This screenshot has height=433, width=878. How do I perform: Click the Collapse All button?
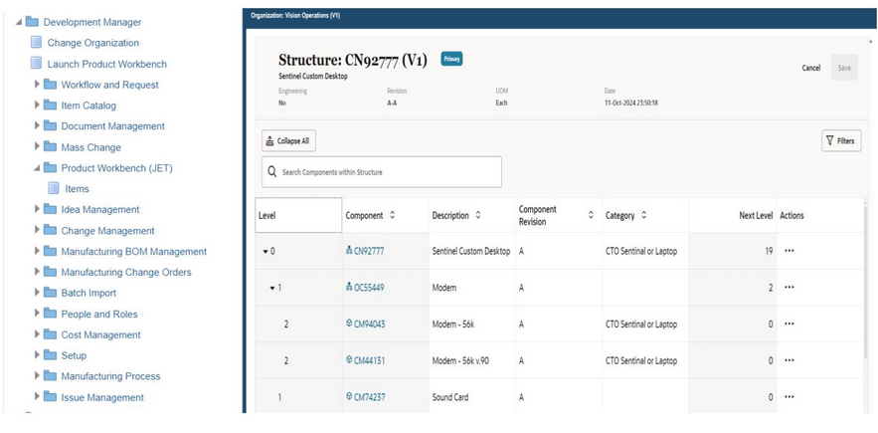tap(289, 140)
